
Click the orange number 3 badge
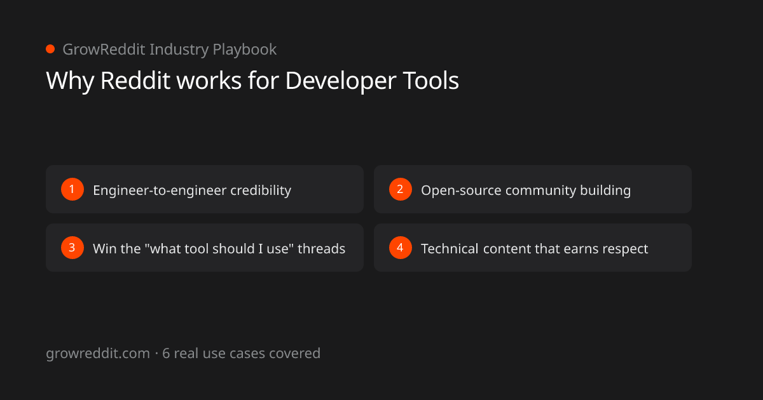coord(72,248)
